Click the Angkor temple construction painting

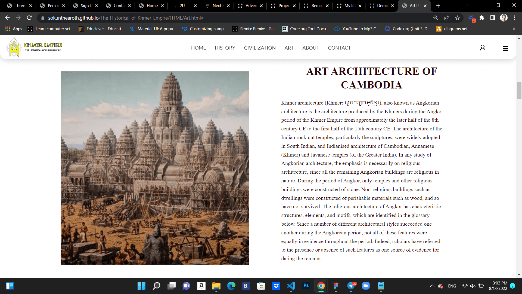pyautogui.click(x=155, y=168)
